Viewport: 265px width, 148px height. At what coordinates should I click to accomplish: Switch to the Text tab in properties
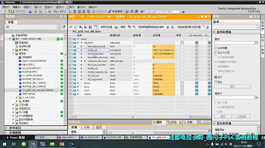coord(86,127)
